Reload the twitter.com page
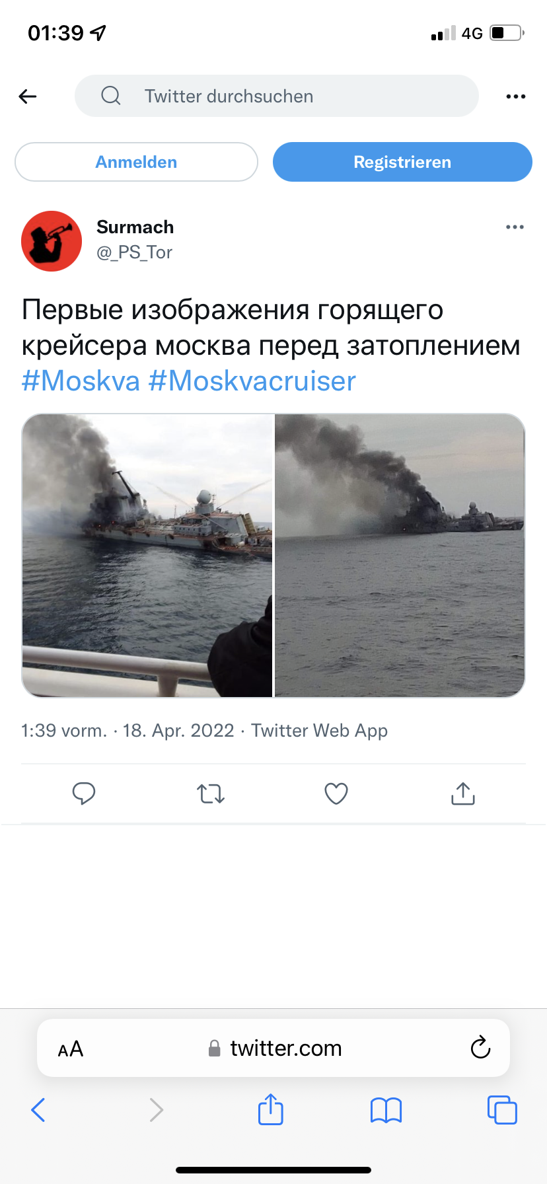Image resolution: width=547 pixels, height=1184 pixels. pyautogui.click(x=480, y=1047)
